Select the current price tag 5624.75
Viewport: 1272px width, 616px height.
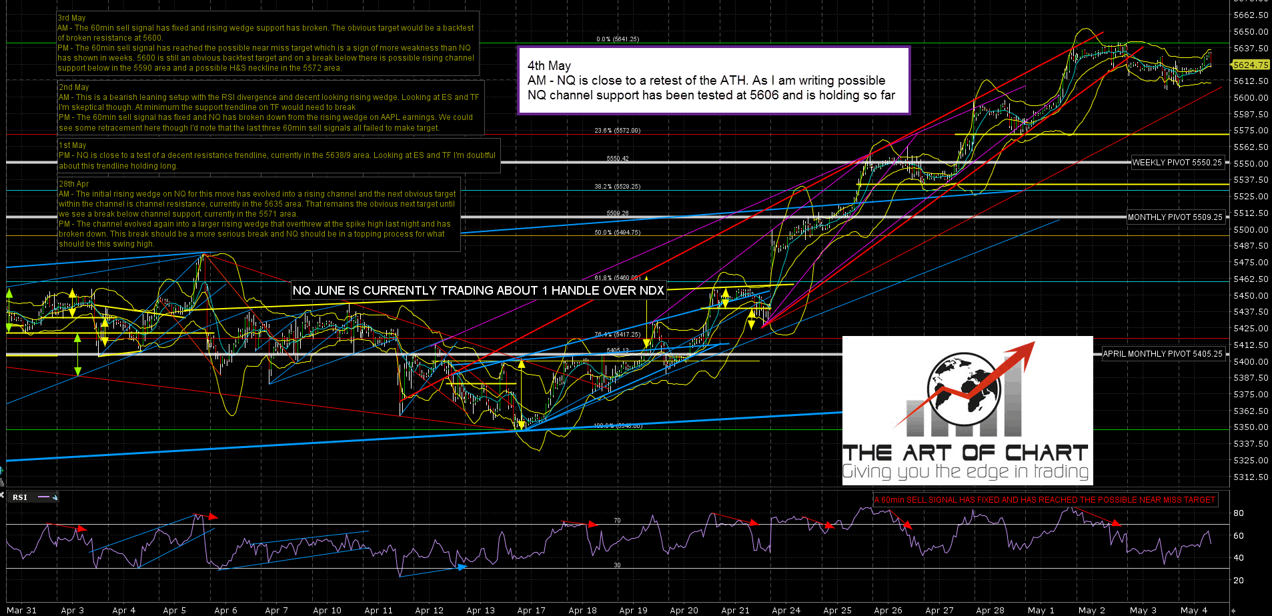click(1250, 65)
